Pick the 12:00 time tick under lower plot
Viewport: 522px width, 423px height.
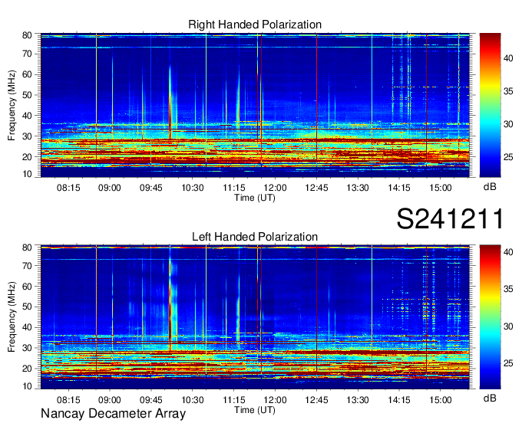coord(276,400)
